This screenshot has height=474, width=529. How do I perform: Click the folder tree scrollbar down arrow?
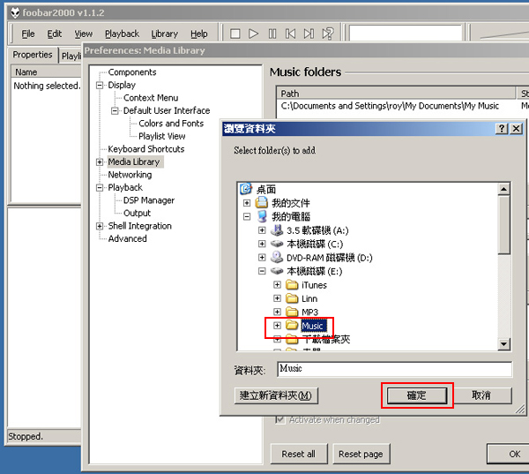[503, 344]
